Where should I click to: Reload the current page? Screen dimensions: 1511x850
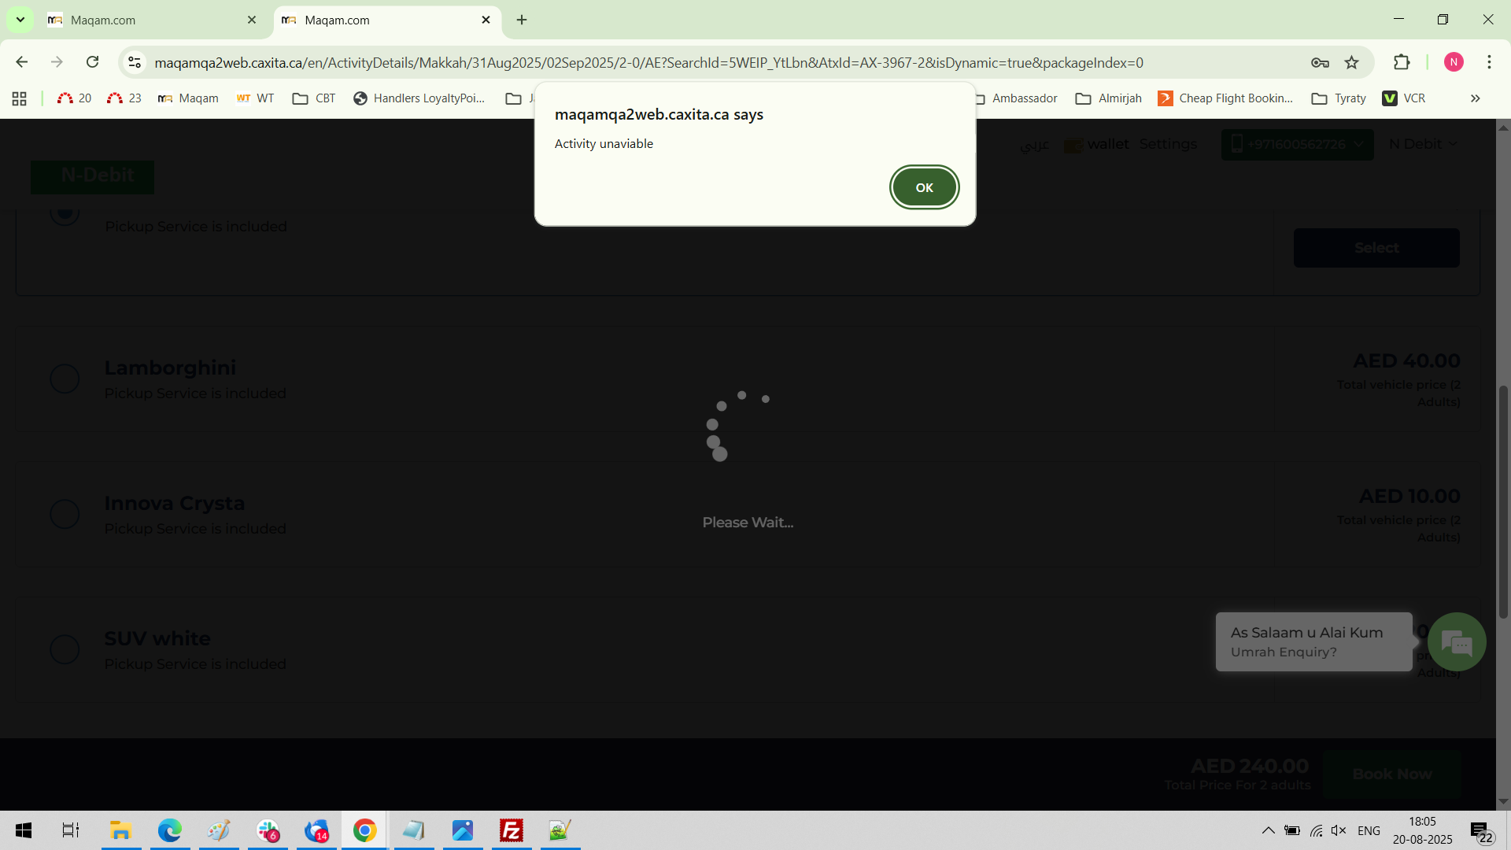pos(93,62)
